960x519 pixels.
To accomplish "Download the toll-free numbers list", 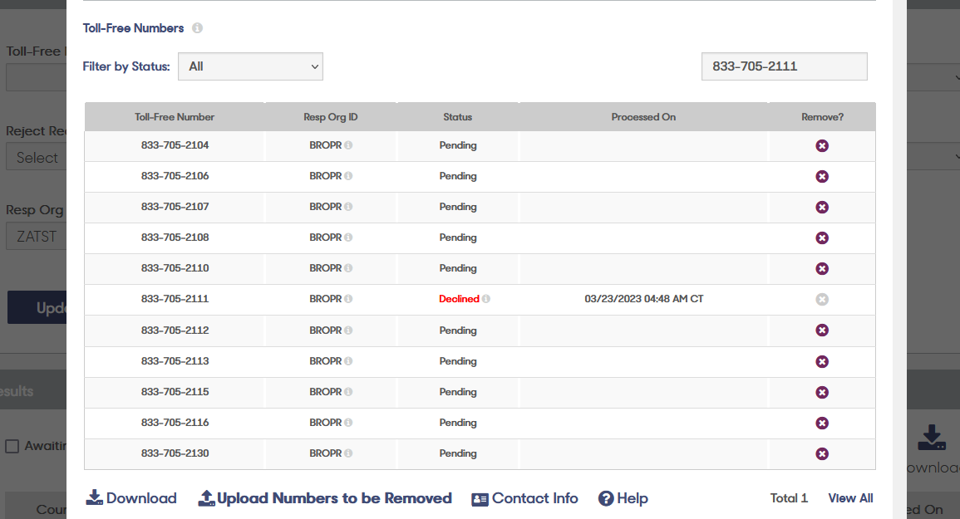I will click(131, 498).
